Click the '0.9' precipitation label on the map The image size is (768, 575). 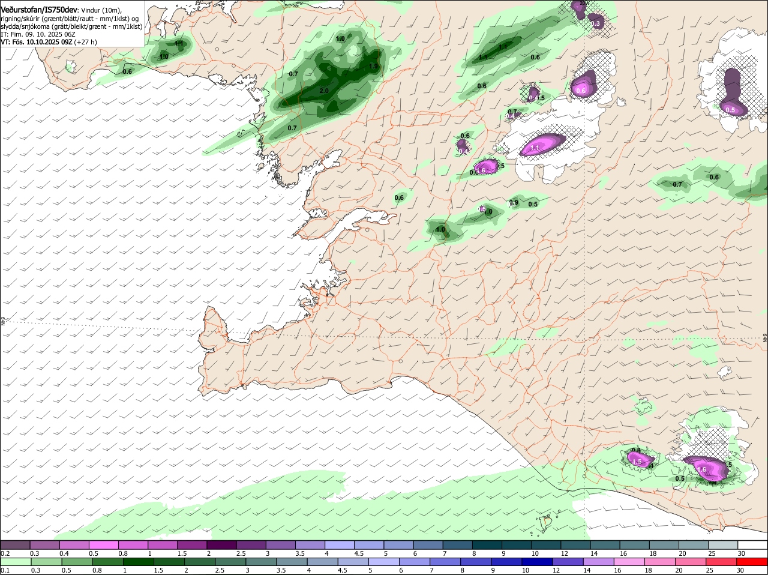(514, 203)
